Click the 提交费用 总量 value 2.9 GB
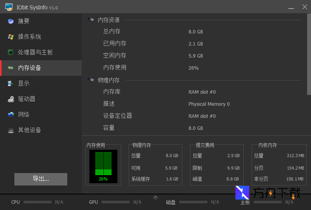311x210 pixels. pos(234,156)
